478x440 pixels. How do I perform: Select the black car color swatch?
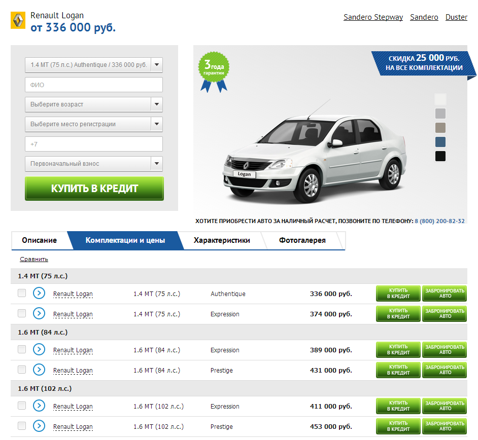(x=440, y=156)
